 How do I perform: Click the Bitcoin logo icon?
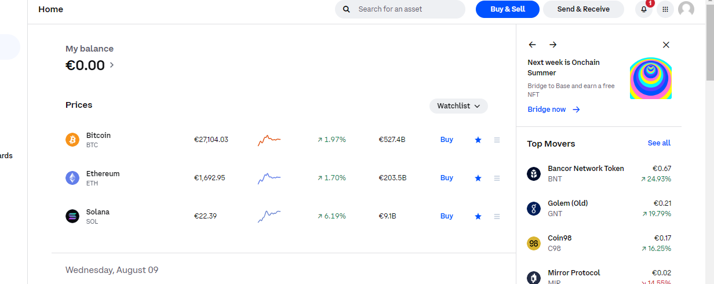[72, 140]
